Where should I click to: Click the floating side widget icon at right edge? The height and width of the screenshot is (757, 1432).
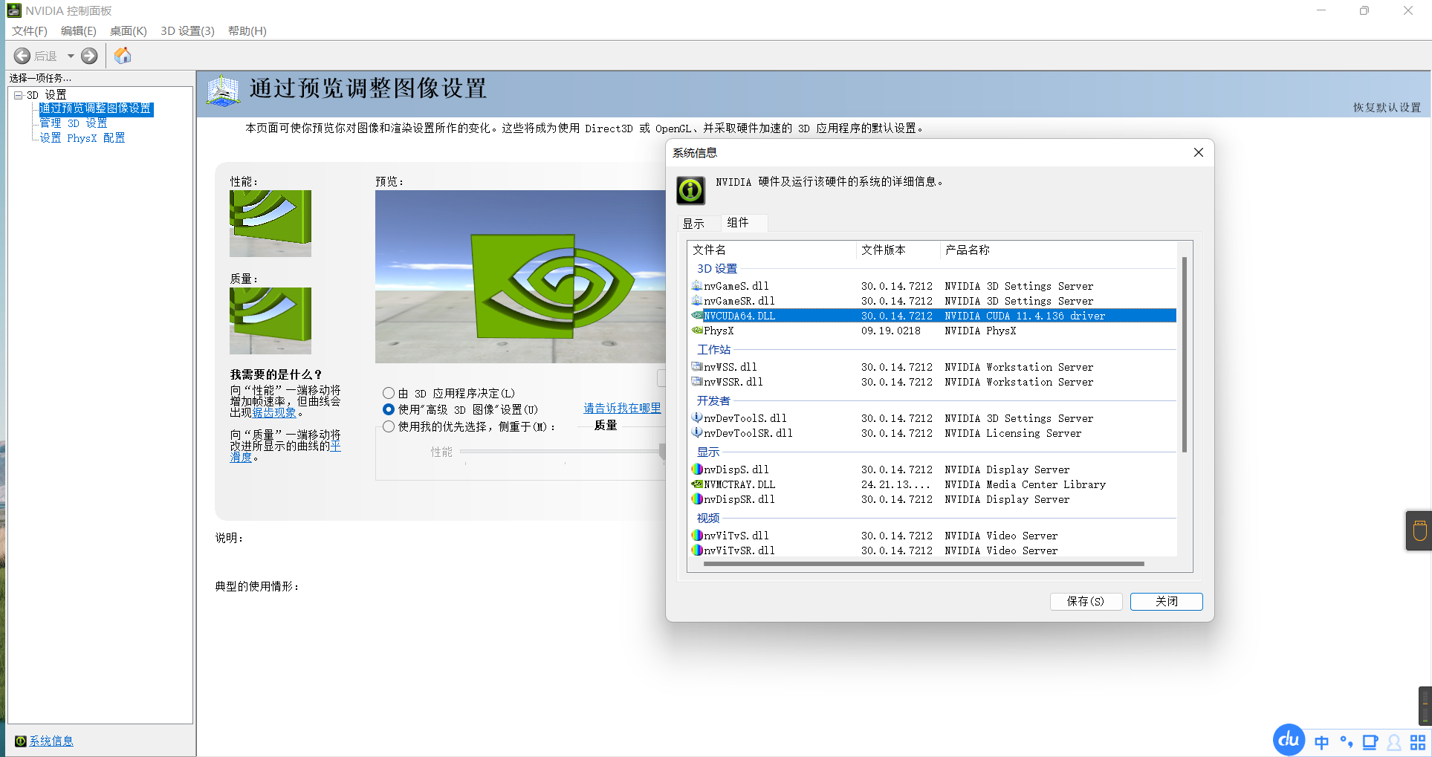tap(1419, 530)
